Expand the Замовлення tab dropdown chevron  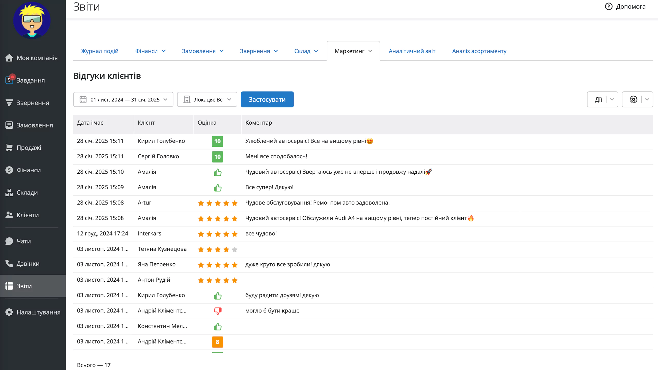222,51
